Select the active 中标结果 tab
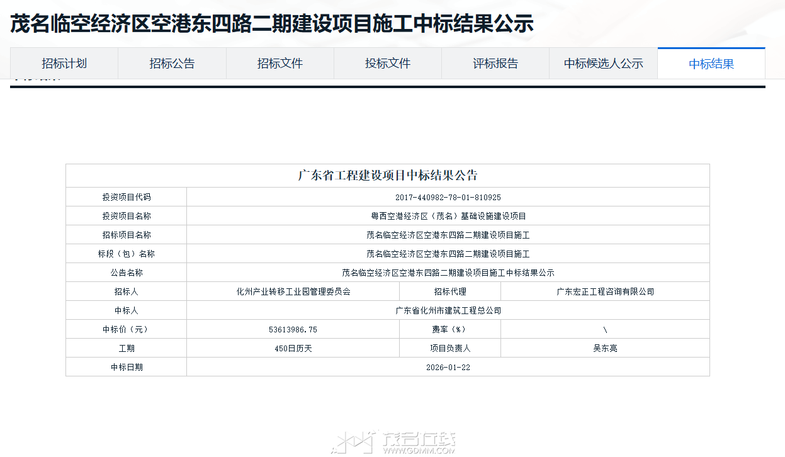 (711, 63)
